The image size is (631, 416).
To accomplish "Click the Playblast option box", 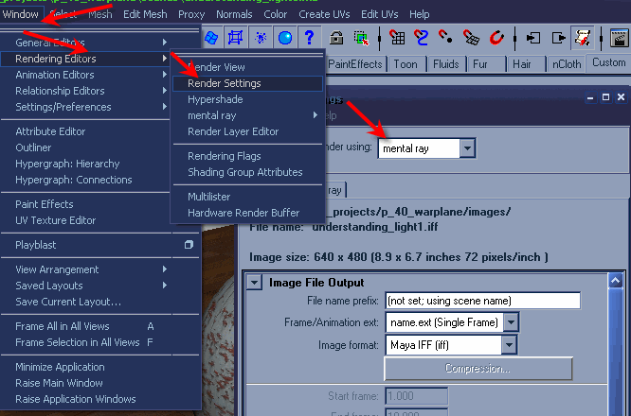I will click(189, 245).
